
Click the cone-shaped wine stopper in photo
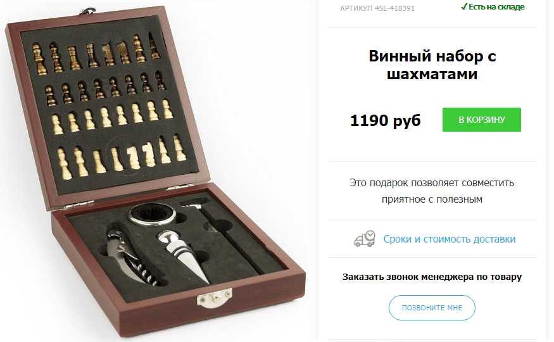click(184, 256)
